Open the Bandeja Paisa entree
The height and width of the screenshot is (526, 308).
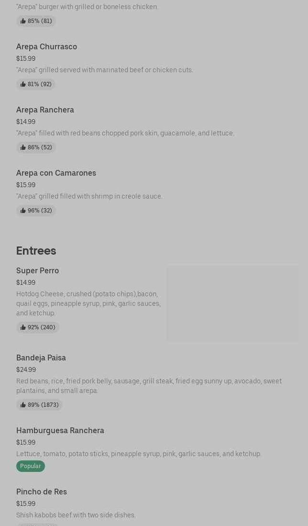[41, 358]
